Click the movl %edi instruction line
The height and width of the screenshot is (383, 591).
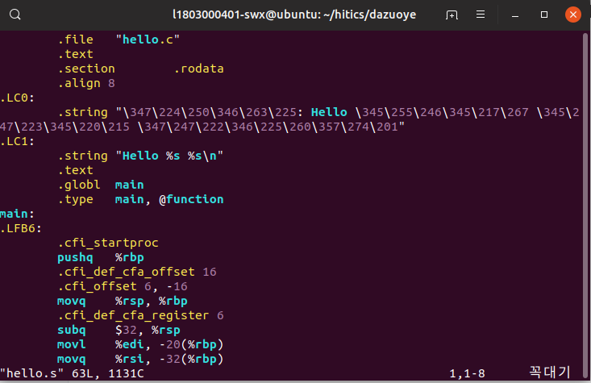[140, 344]
